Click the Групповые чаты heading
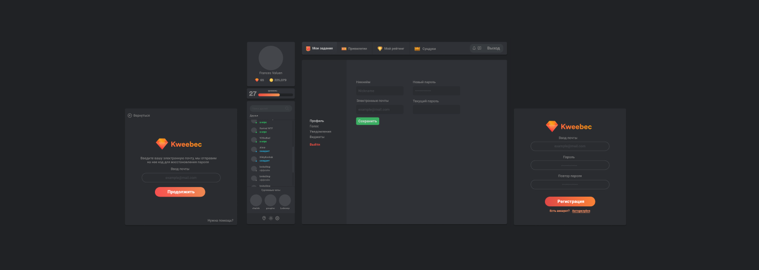The width and height of the screenshot is (759, 270). click(x=271, y=190)
